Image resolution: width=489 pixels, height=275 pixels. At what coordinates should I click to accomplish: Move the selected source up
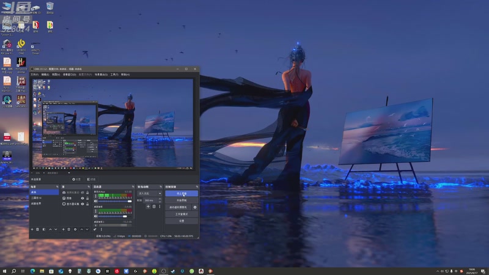tap(82, 230)
